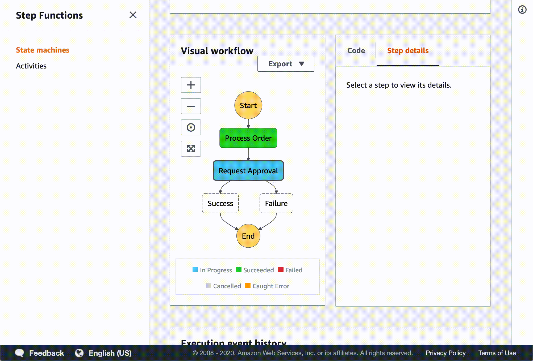Go to Activities in the sidebar
The height and width of the screenshot is (361, 533).
[31, 66]
